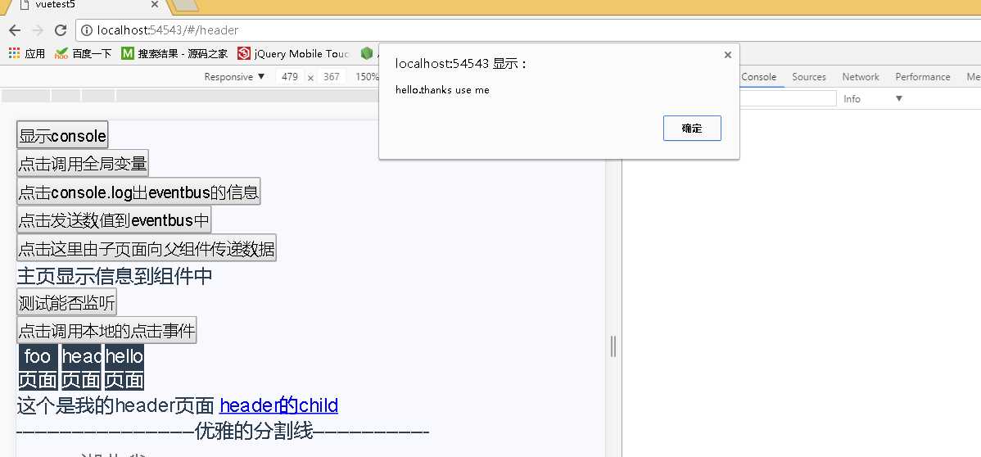Open the Responsive device dropdown
981x457 pixels.
235,77
